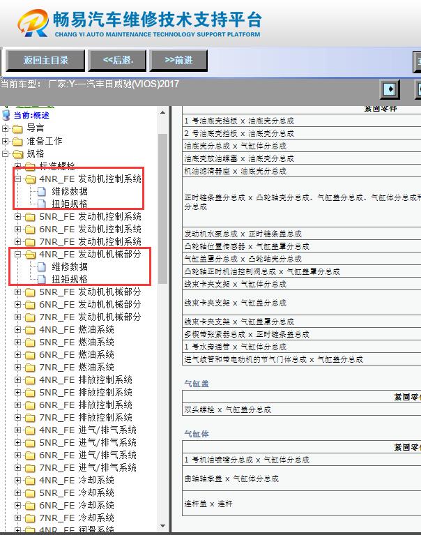Click the tree panel scrollbar thumb
The image size is (421, 535).
pyautogui.click(x=162, y=209)
